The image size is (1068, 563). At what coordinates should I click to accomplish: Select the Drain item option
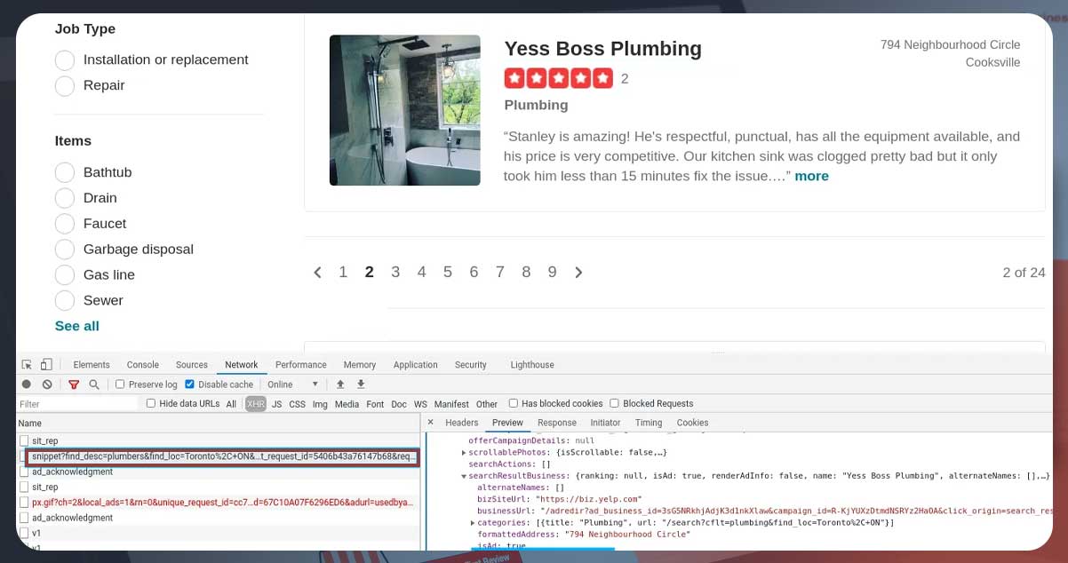[x=64, y=198]
